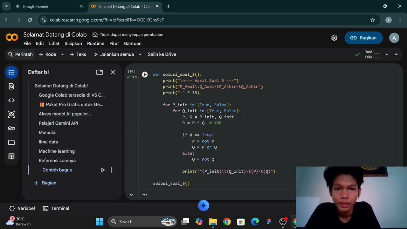The width and height of the screenshot is (407, 229).
Task: Click the taskbar Search box
Action: coord(142,222)
